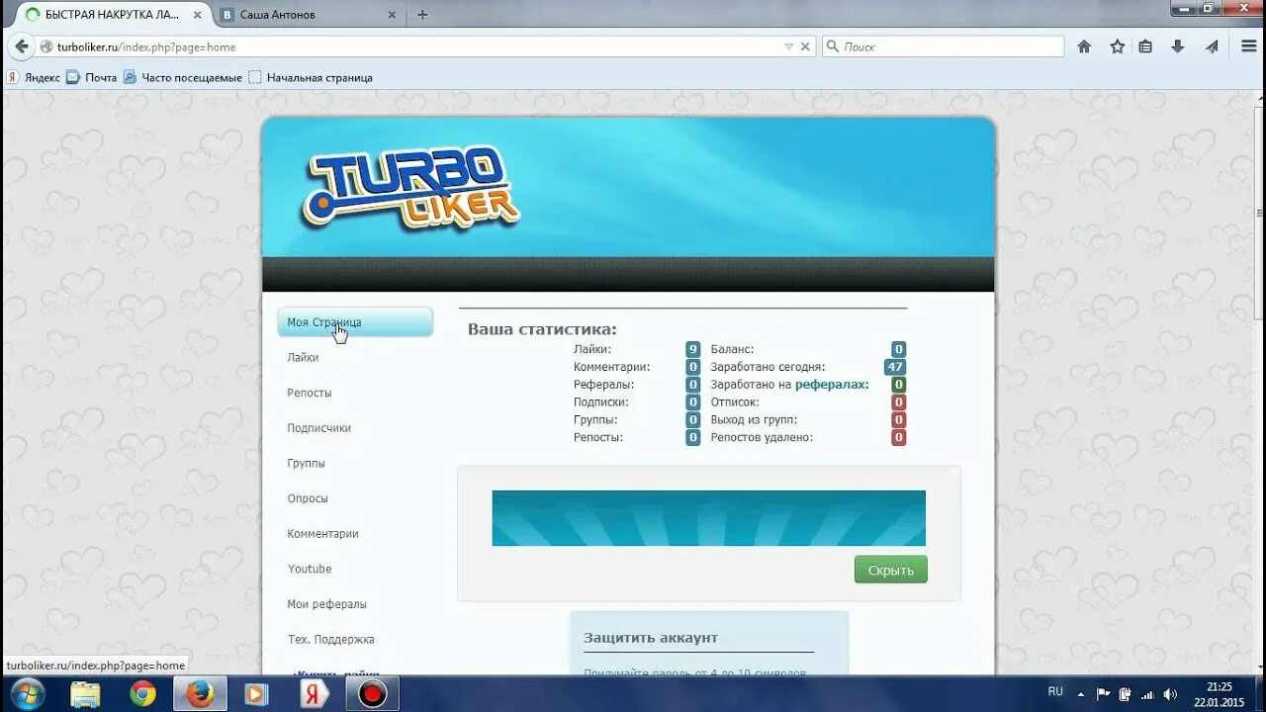Viewport: 1266px width, 712px height.
Task: Open the Action Center flag icon
Action: [x=1104, y=693]
